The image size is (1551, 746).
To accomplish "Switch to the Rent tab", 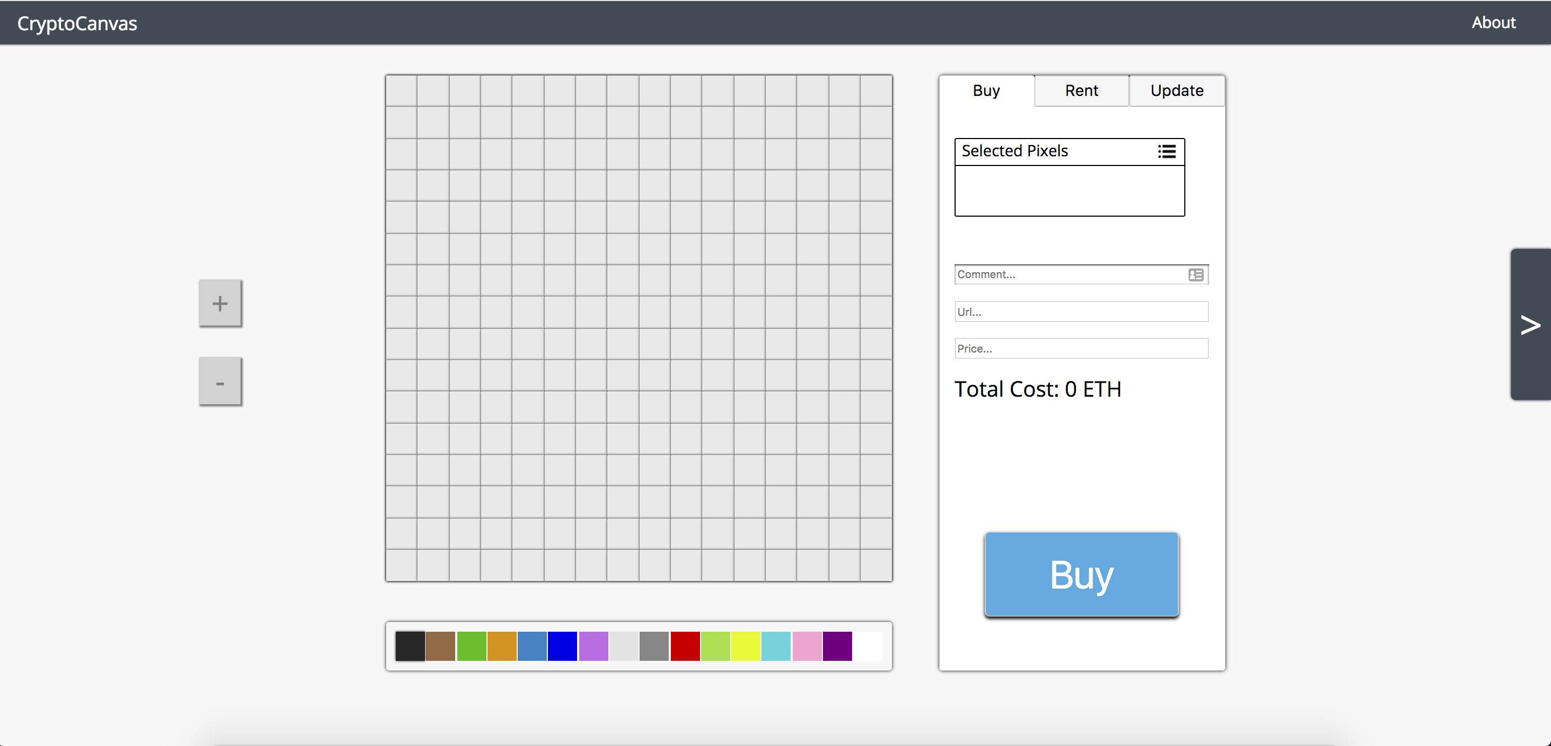I will (1081, 91).
